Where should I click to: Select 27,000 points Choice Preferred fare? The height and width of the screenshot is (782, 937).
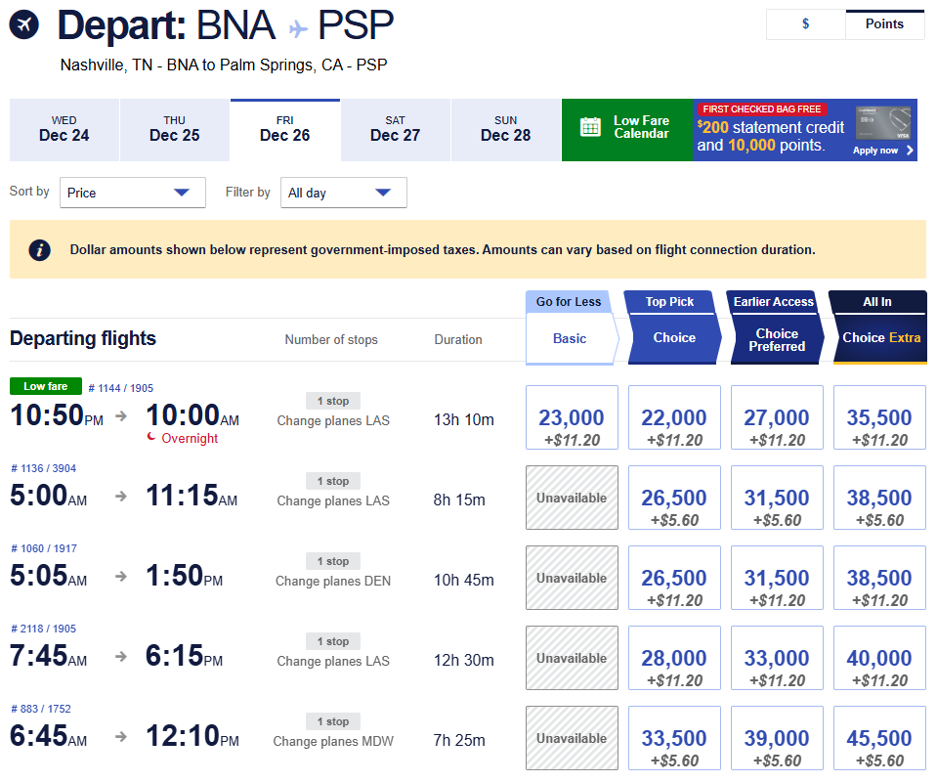pos(777,417)
